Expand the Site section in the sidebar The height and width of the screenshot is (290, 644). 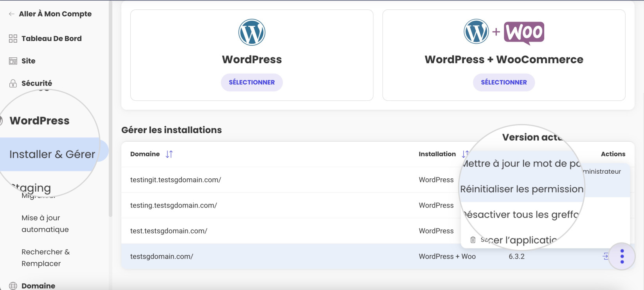(x=28, y=61)
